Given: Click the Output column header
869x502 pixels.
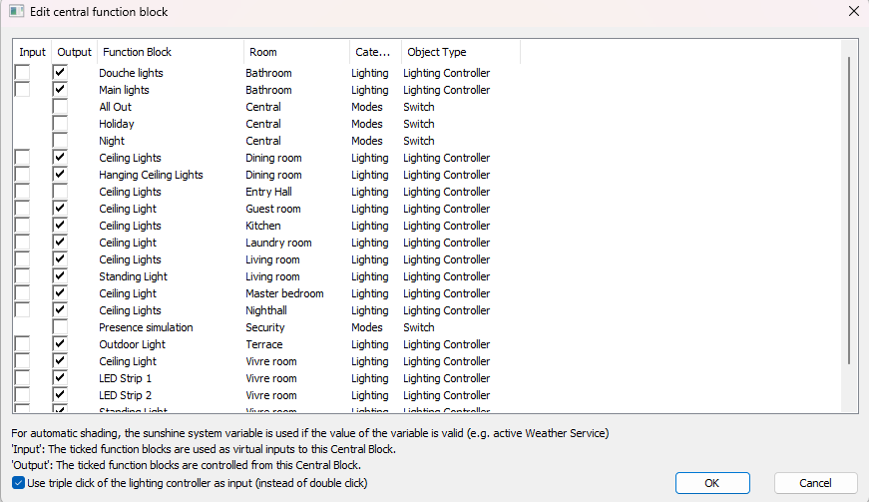Looking at the screenshot, I should point(74,52).
